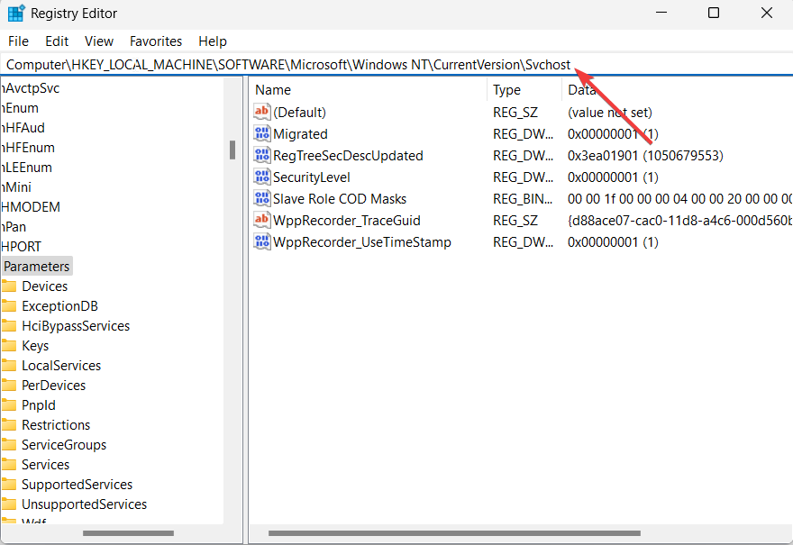Click the ServiceGroups folder icon
This screenshot has width=793, height=545.
pos(9,445)
